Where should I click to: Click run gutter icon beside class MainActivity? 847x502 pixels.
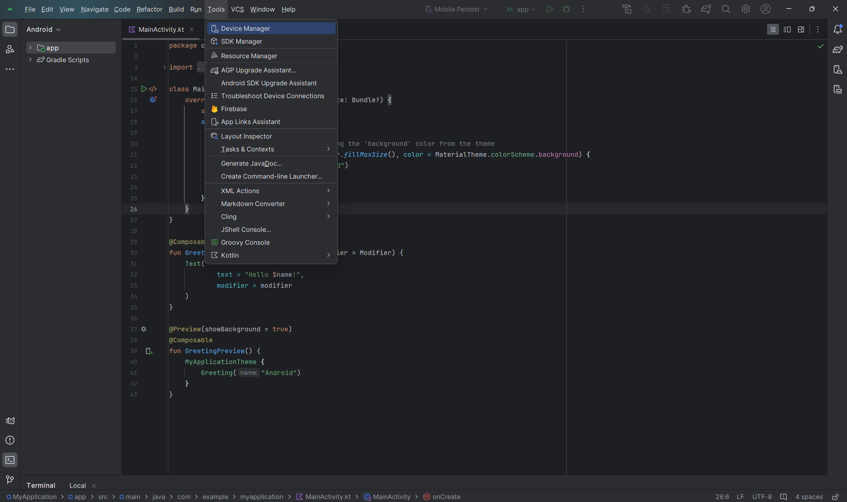tap(144, 89)
